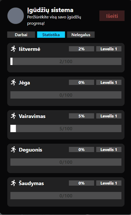
Task: Click the Ištvermė 2/100 progress bar
Action: (x=66, y=61)
